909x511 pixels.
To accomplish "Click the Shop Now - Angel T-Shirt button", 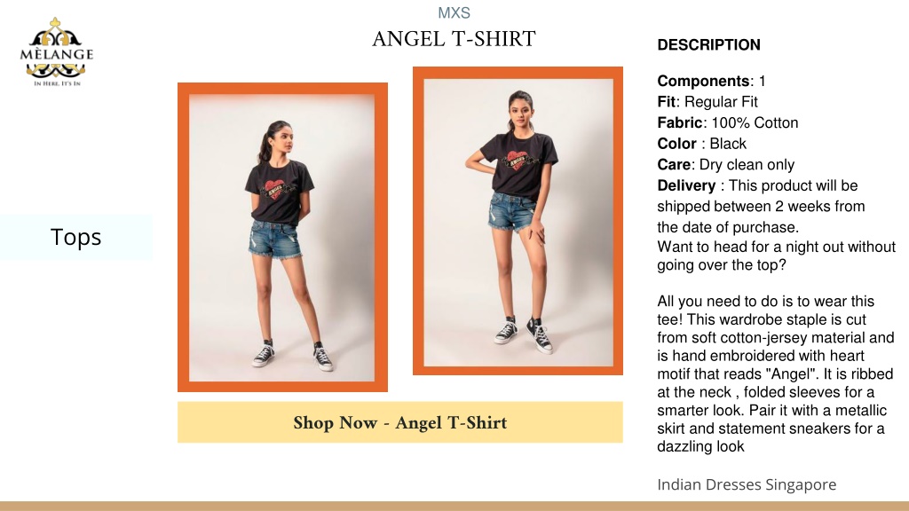I will pyautogui.click(x=400, y=422).
